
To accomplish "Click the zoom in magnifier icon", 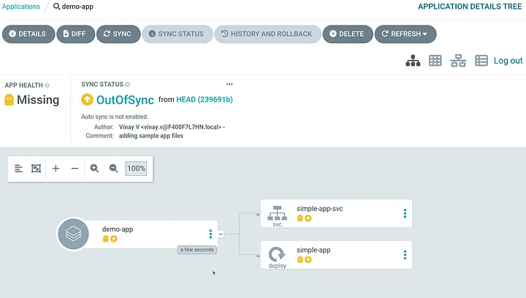I will click(94, 168).
